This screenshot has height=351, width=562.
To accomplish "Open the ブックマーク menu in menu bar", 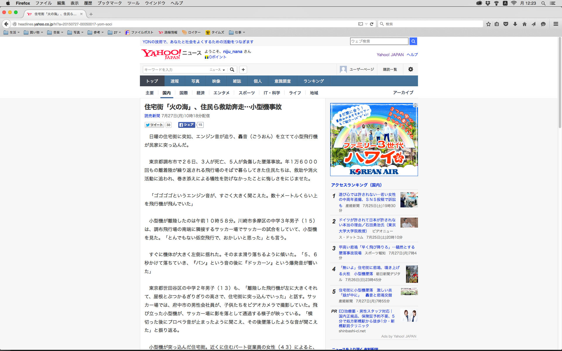I will [x=109, y=3].
